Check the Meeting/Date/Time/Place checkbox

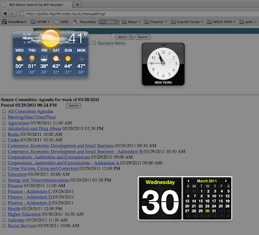coord(4,117)
